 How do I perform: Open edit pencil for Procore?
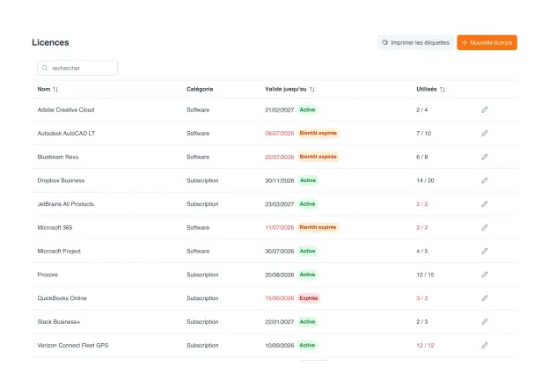pos(484,275)
